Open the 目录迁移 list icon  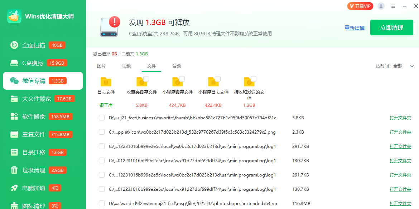pos(14,152)
